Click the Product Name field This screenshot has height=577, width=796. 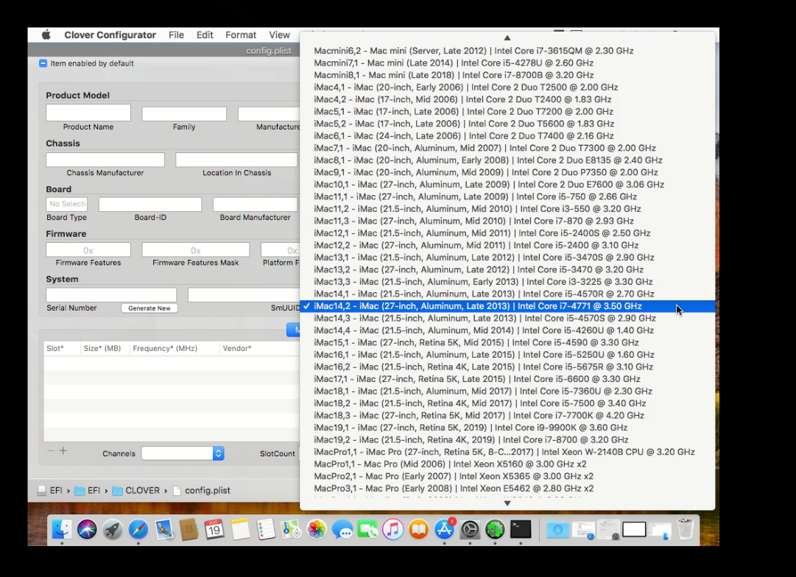coord(88,113)
